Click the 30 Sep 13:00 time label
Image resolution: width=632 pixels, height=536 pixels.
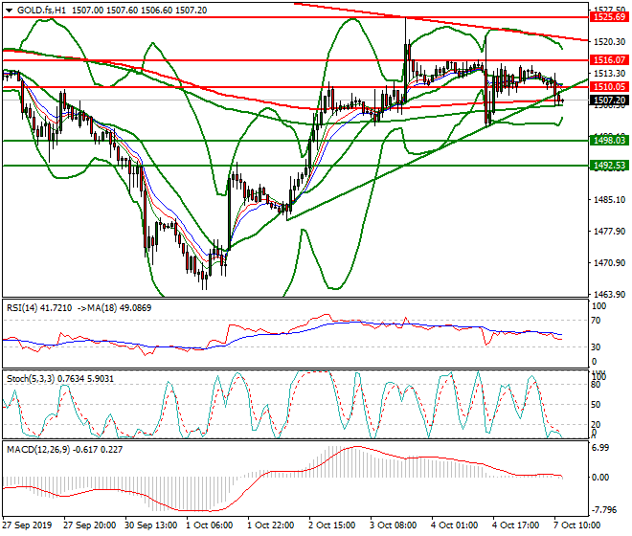[150, 525]
